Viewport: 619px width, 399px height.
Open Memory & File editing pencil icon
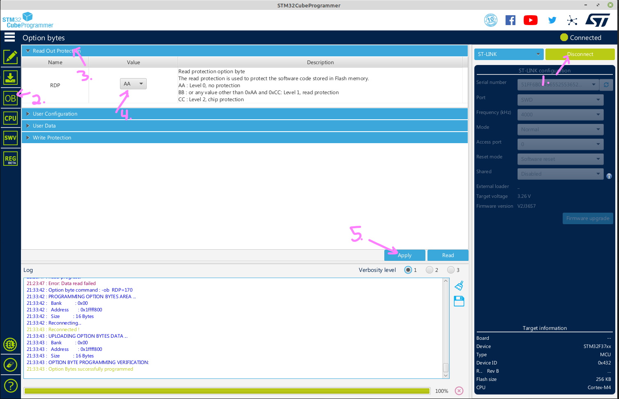(x=11, y=57)
